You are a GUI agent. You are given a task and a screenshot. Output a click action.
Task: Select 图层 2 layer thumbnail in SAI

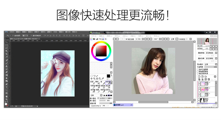pyautogui.click(x=203, y=89)
